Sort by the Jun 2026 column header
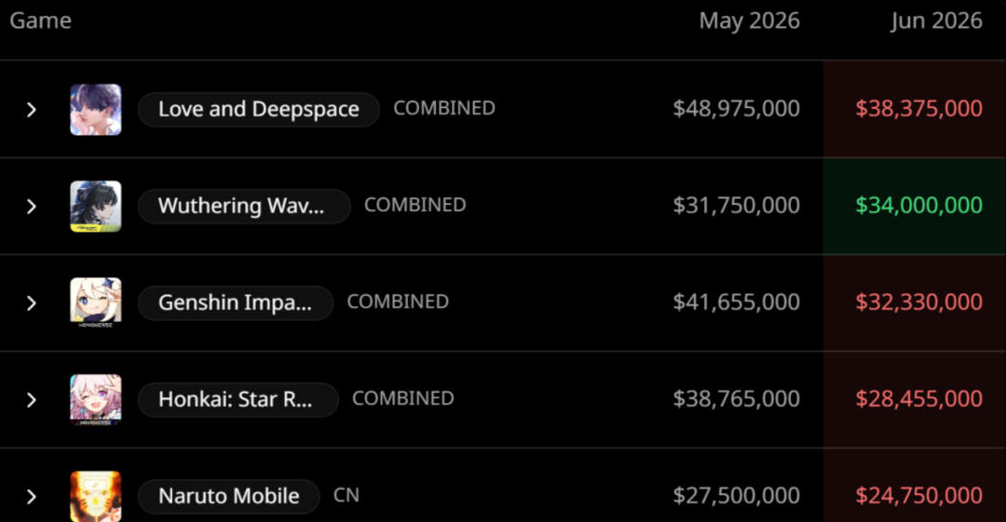This screenshot has width=1006, height=522. [936, 20]
